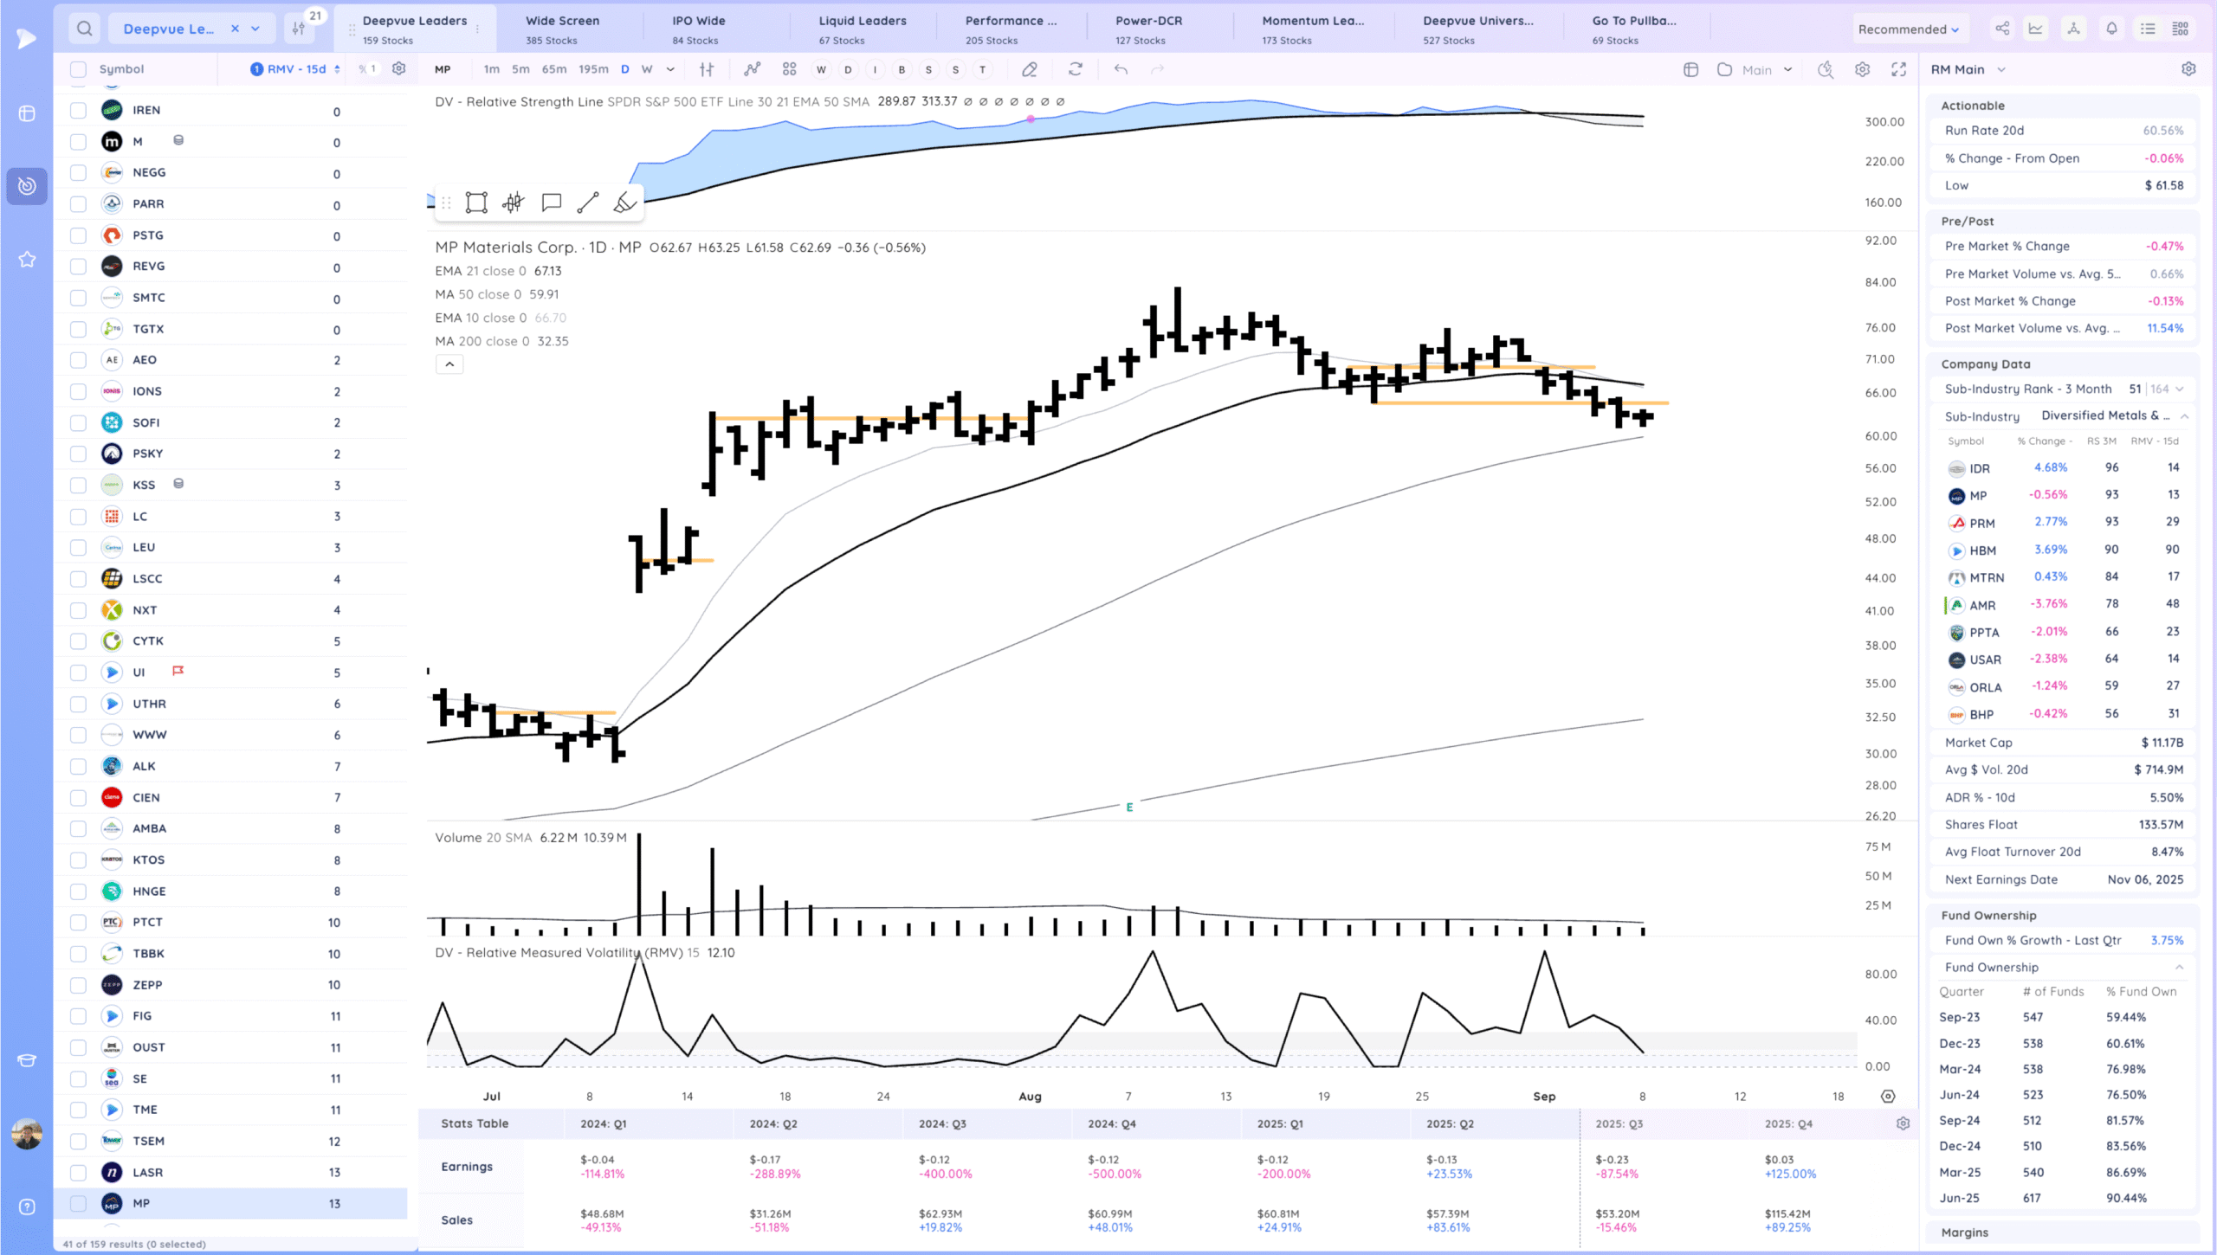The height and width of the screenshot is (1255, 2217).
Task: Switch to list view icon
Action: (2148, 29)
